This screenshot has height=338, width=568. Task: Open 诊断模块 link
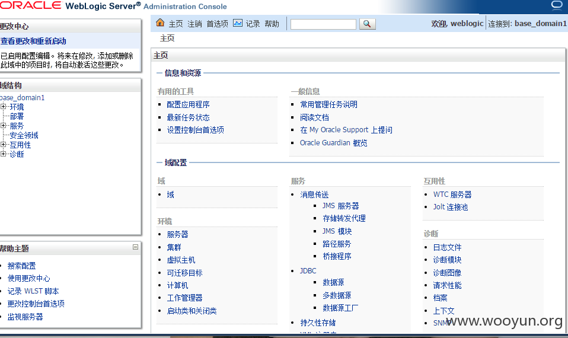click(448, 260)
